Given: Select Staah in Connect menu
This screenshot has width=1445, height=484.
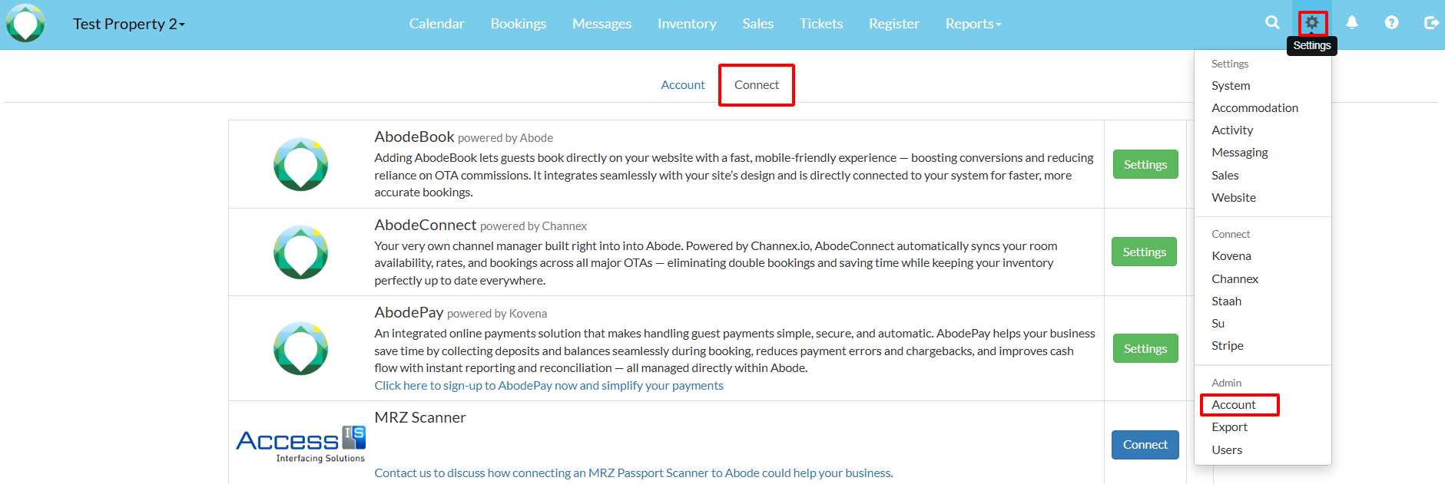Looking at the screenshot, I should pyautogui.click(x=1226, y=301).
